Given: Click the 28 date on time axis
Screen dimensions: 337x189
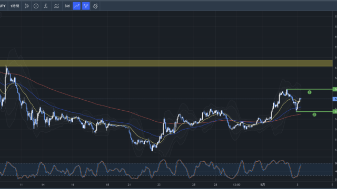Looking at the screenshot, I should [215, 185].
